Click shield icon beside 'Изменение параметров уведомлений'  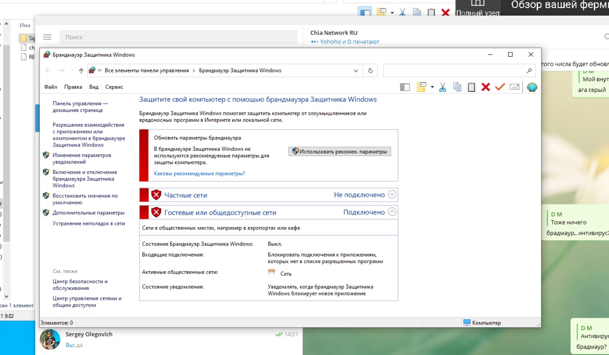(46, 155)
